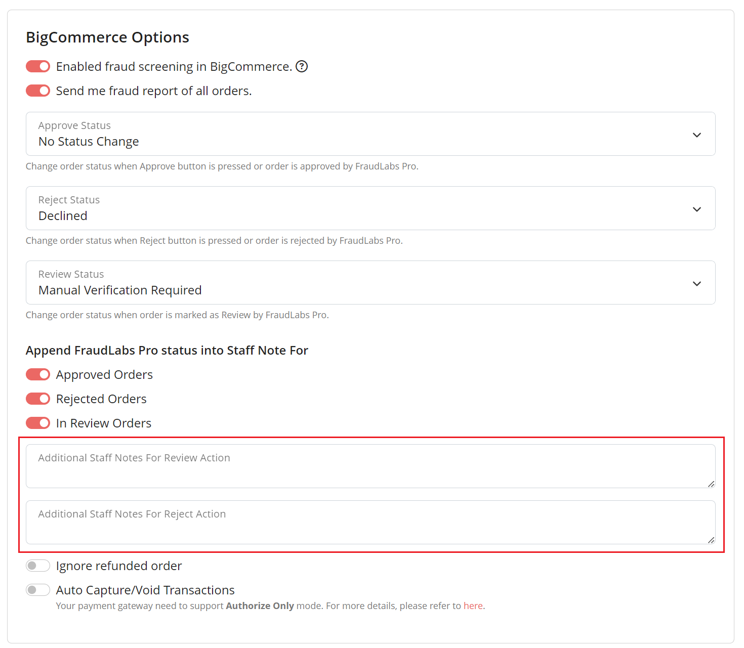744x648 pixels.
Task: Click resize handle of Reject Action notes textarea
Action: [711, 540]
